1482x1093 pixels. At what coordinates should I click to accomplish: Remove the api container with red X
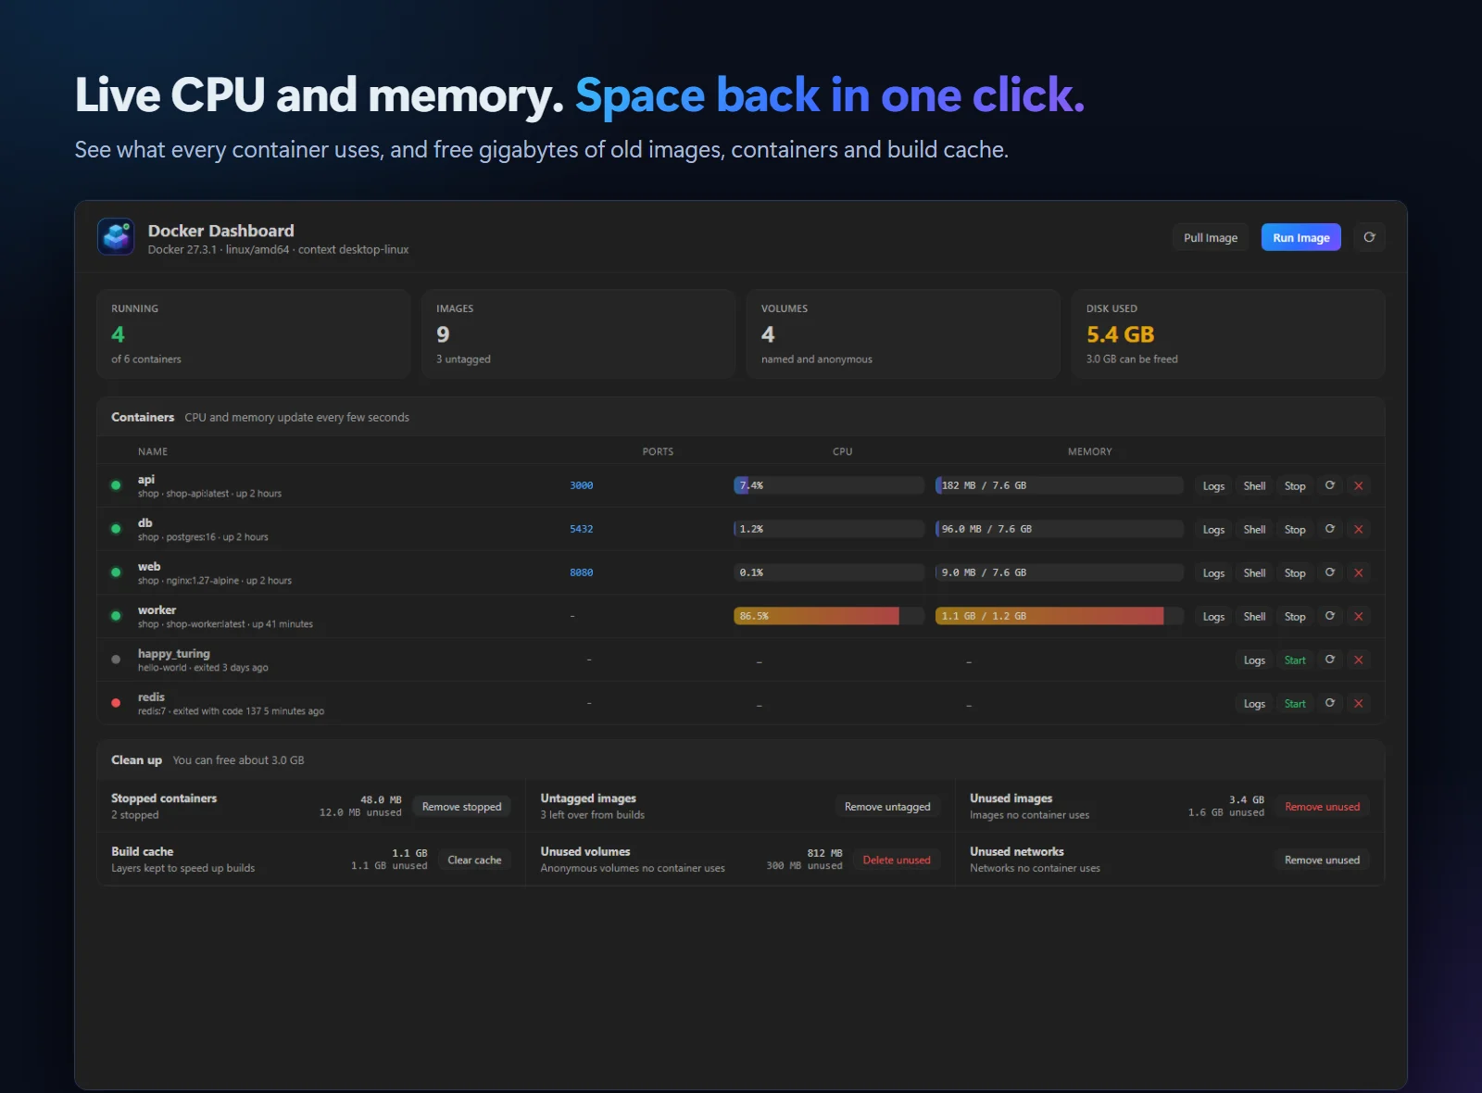1359,485
